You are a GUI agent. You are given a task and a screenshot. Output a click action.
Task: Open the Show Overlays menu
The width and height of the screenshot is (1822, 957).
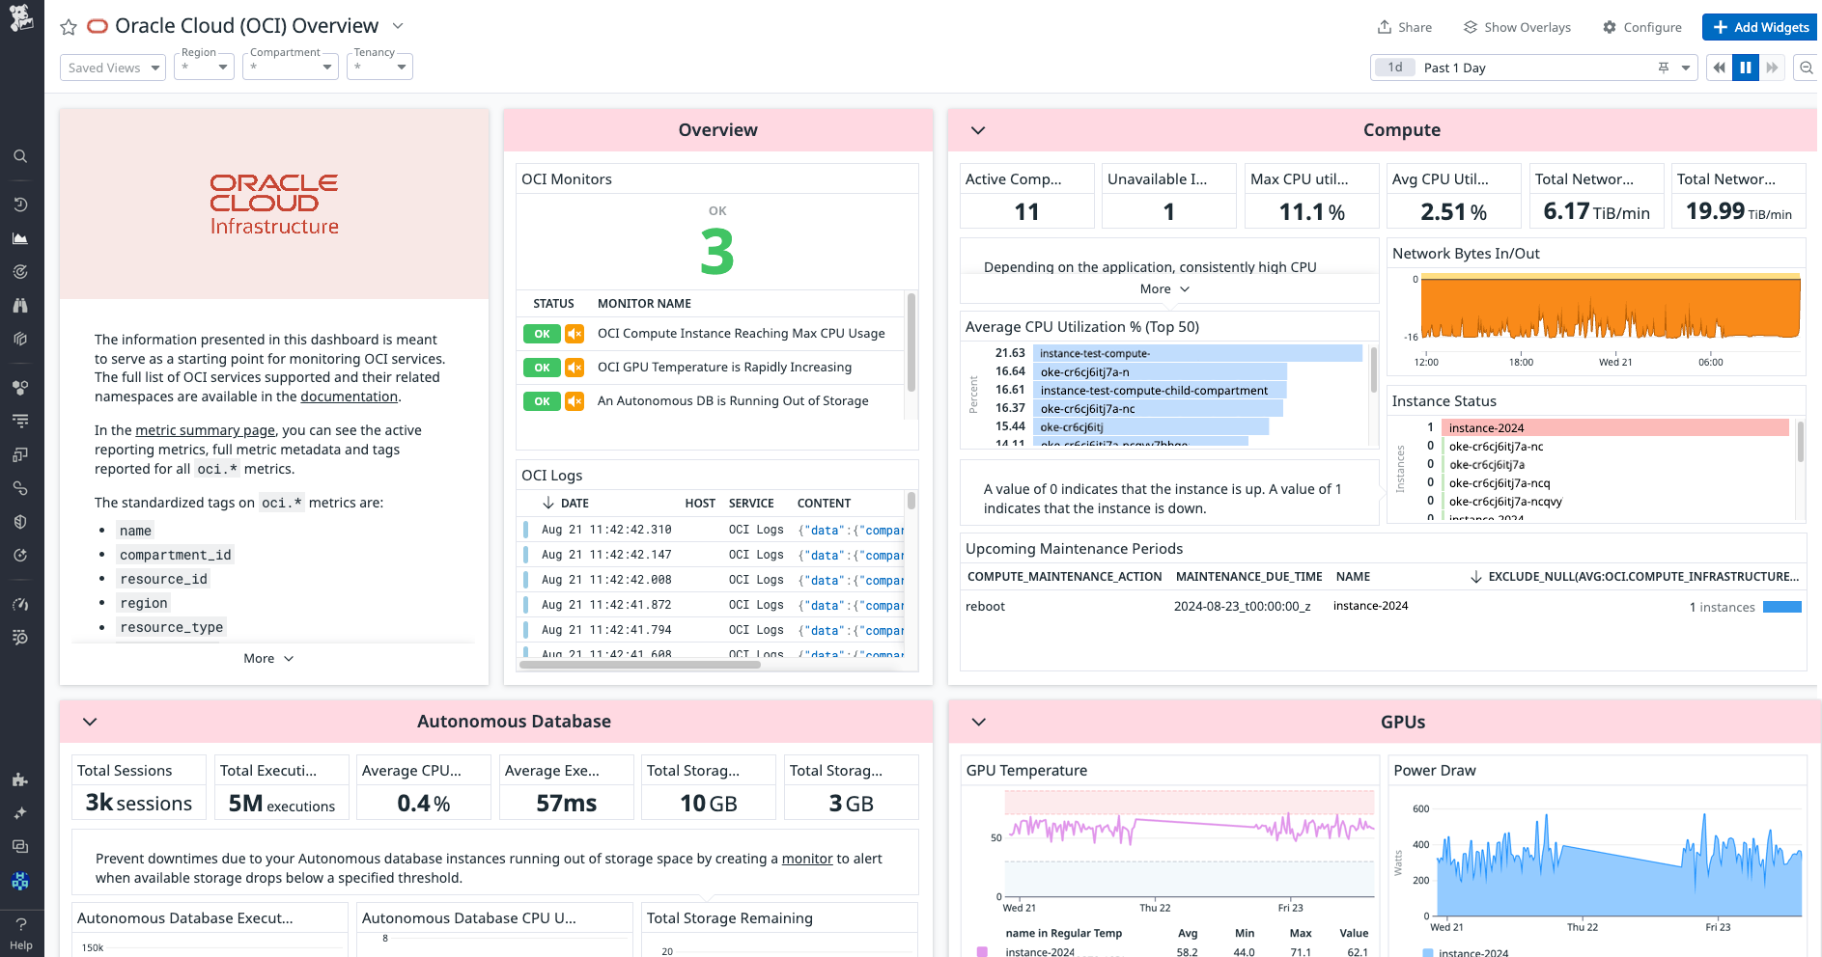click(1516, 27)
